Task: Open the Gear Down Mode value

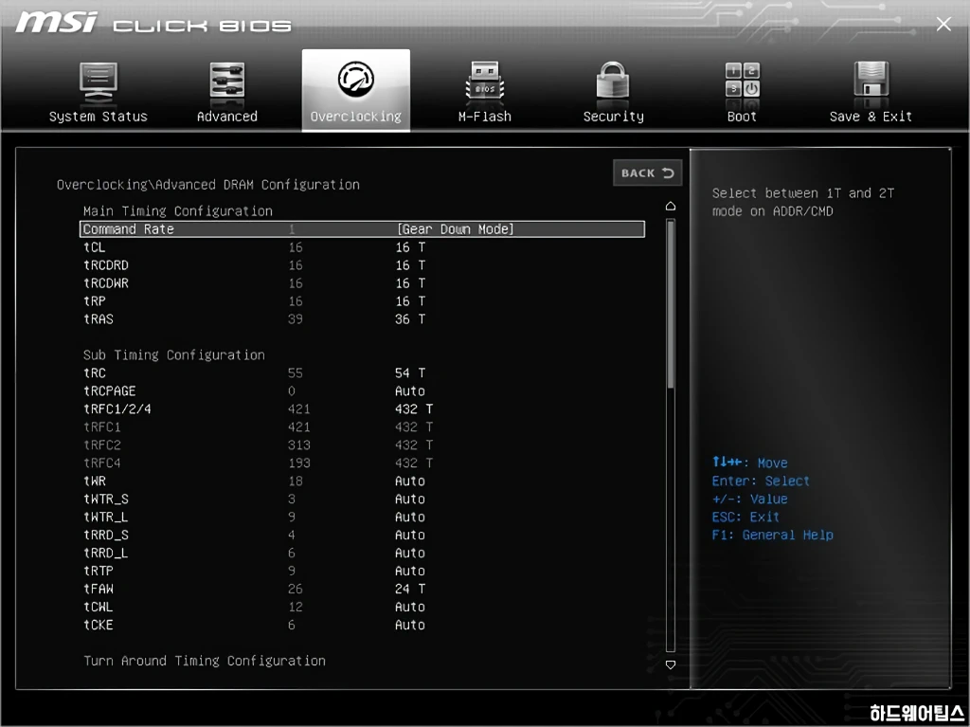Action: click(456, 229)
